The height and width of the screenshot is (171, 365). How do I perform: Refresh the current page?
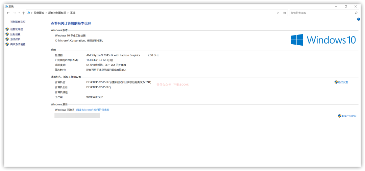pos(285,13)
